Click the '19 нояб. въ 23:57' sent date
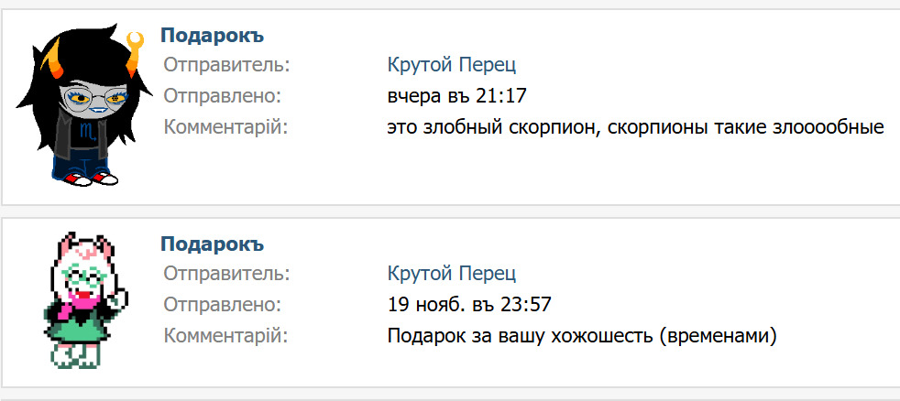 click(x=470, y=304)
